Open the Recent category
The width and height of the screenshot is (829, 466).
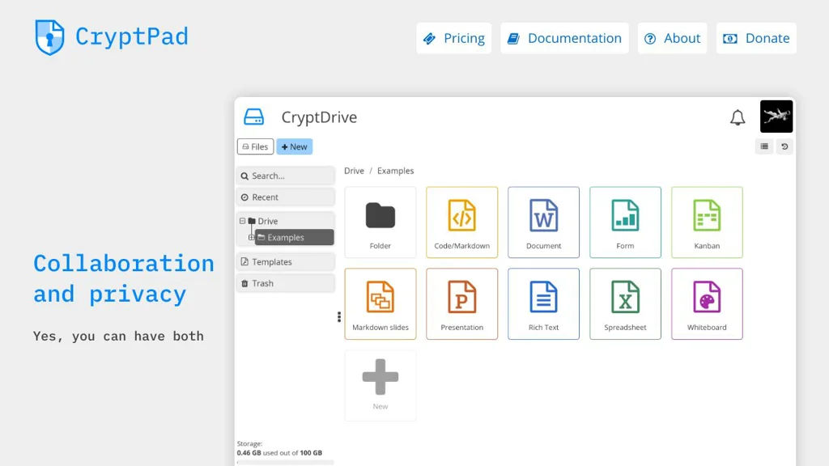point(286,197)
